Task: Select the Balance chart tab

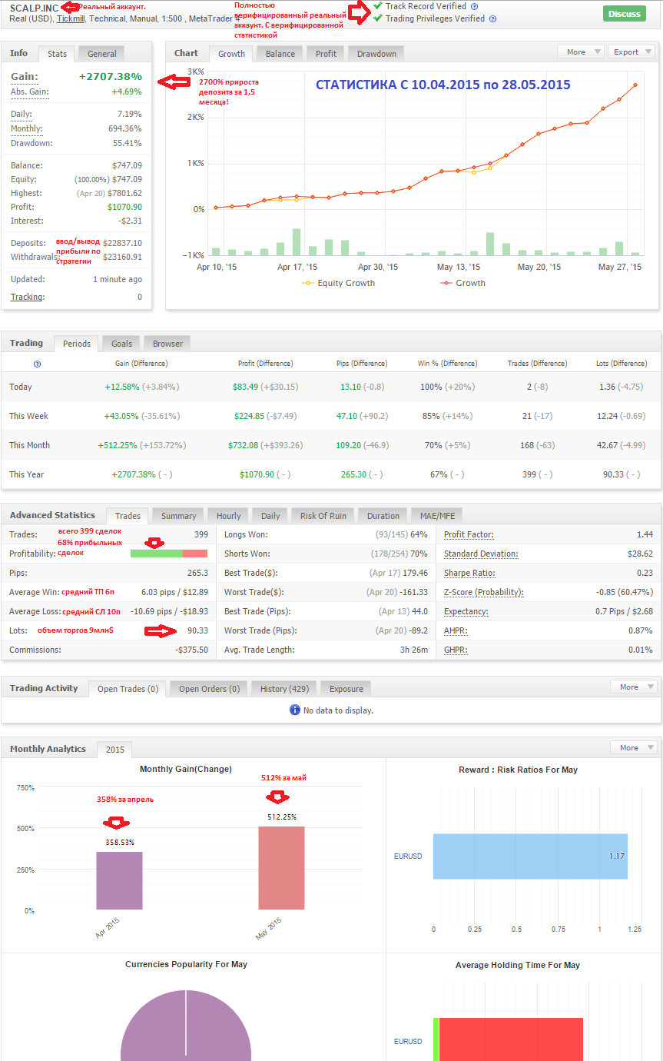Action: pos(280,53)
